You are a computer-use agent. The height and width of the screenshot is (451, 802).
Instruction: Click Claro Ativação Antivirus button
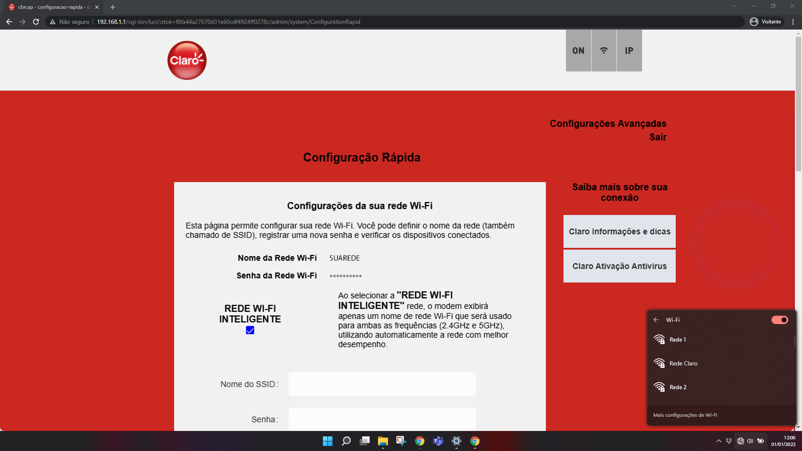click(619, 266)
